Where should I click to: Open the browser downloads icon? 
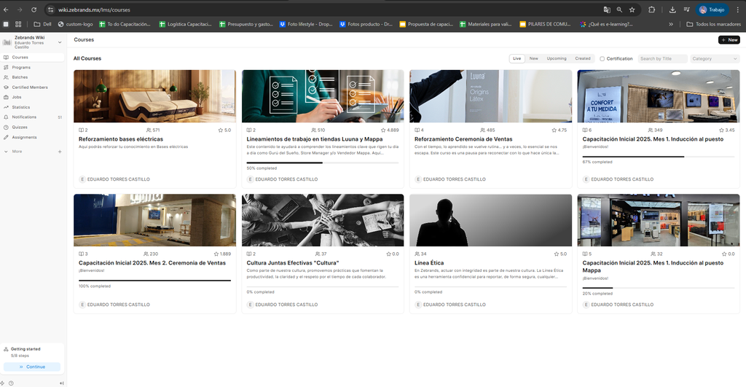point(672,9)
